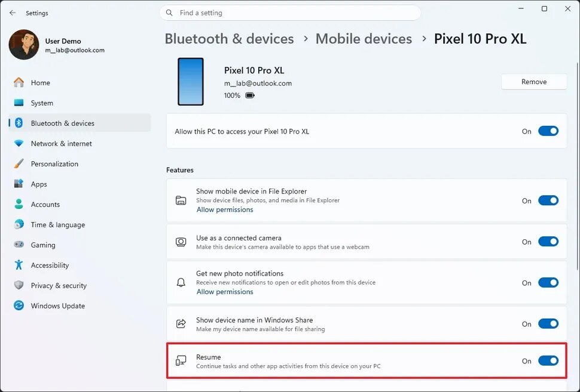This screenshot has width=580, height=392.
Task: Click Allow permissions under photo notifications
Action: coord(225,292)
